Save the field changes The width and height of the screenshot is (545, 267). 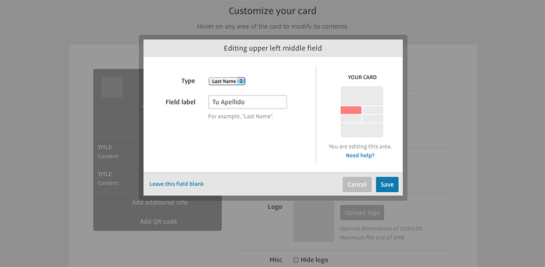pos(387,185)
